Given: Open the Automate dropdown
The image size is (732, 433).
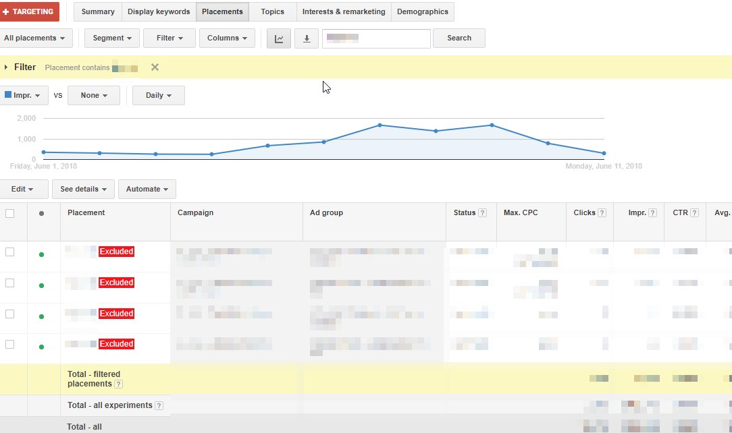Looking at the screenshot, I should pos(147,190).
